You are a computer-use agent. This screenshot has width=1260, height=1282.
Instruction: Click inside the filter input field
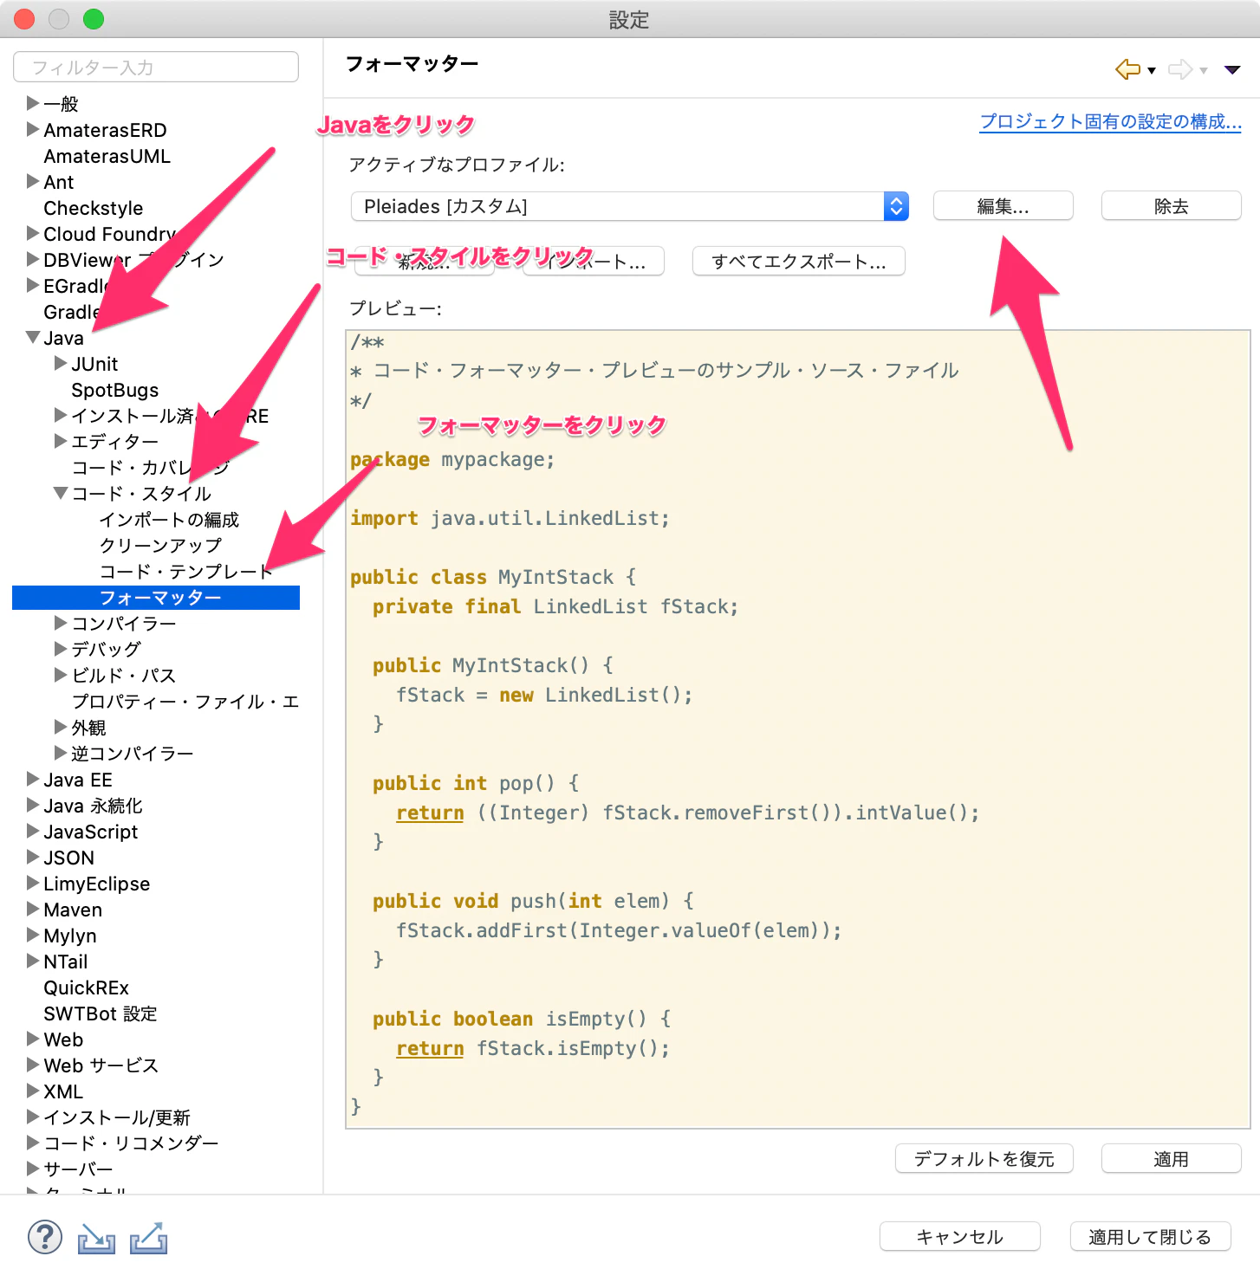pyautogui.click(x=155, y=67)
